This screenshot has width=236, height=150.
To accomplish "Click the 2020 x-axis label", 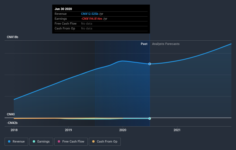I will pyautogui.click(x=123, y=130).
